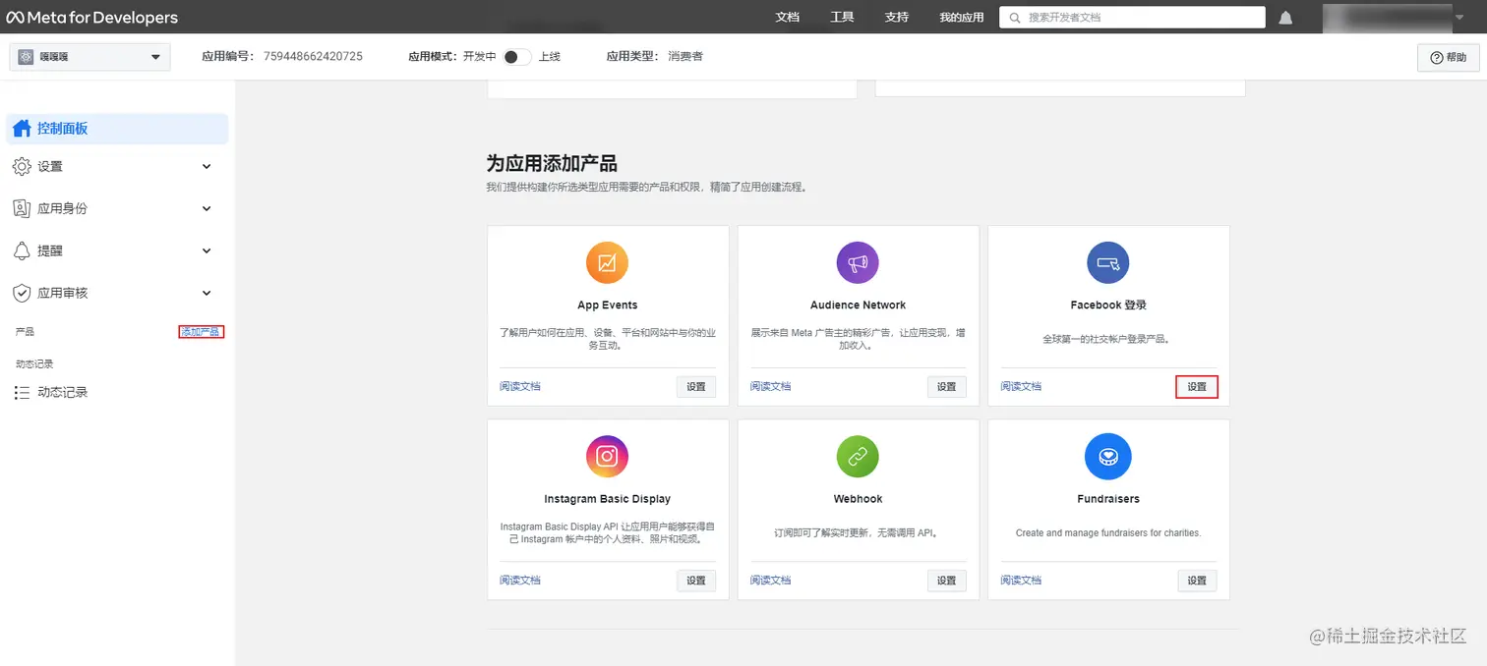Click the App Events card title
The height and width of the screenshot is (666, 1487).
(x=607, y=305)
